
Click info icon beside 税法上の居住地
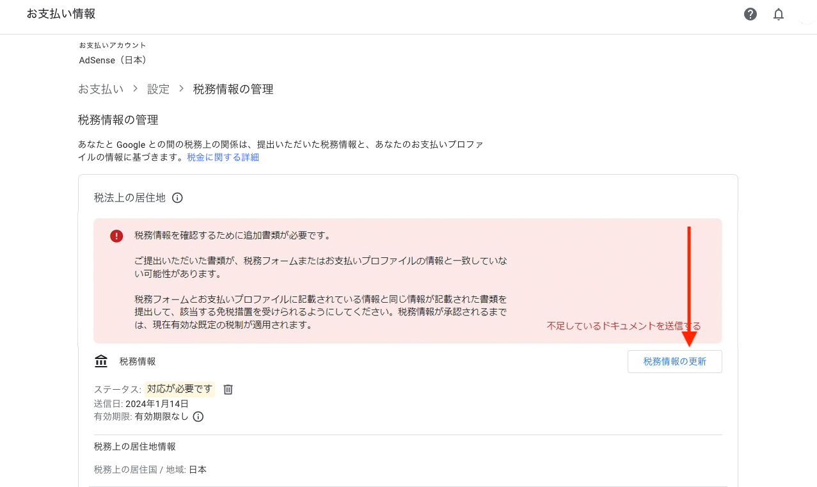pos(178,198)
